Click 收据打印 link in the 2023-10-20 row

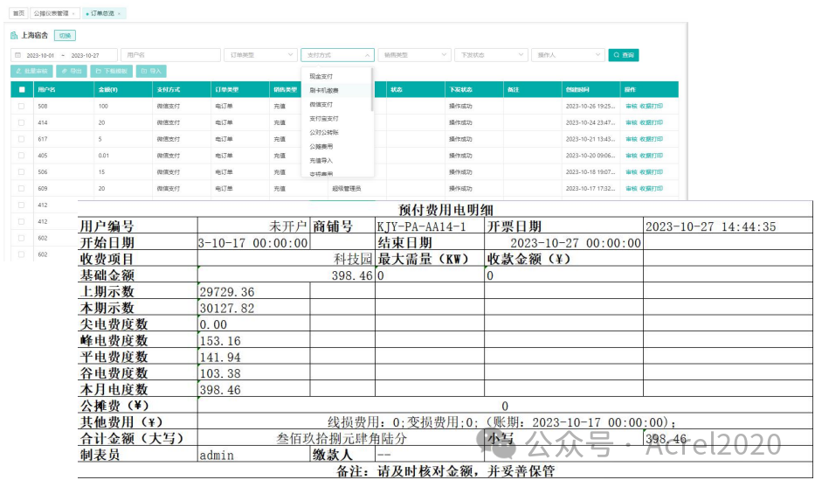[x=652, y=156]
